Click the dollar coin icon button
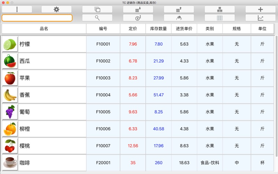Viewport: 278px width, 174px height. (138, 18)
